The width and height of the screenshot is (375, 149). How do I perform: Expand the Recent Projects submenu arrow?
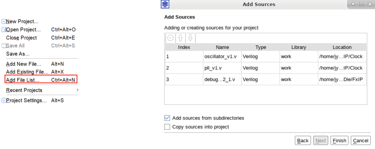(x=77, y=90)
